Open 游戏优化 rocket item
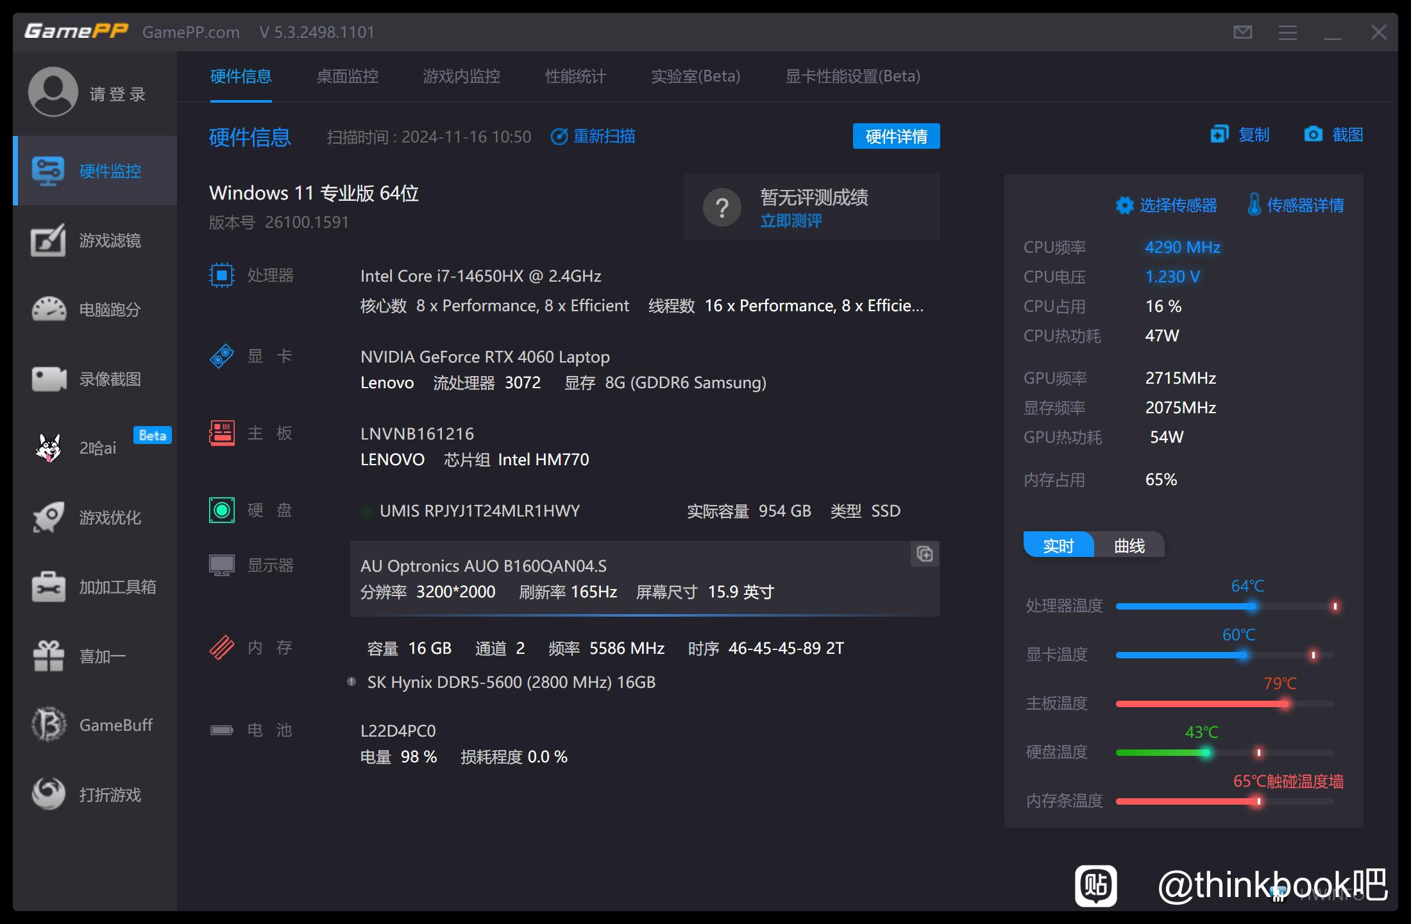 [x=95, y=517]
